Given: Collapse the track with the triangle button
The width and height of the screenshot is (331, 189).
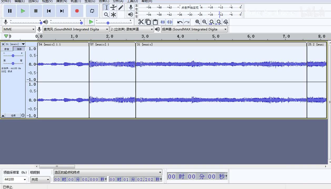Looking at the screenshot, I should (3, 115).
